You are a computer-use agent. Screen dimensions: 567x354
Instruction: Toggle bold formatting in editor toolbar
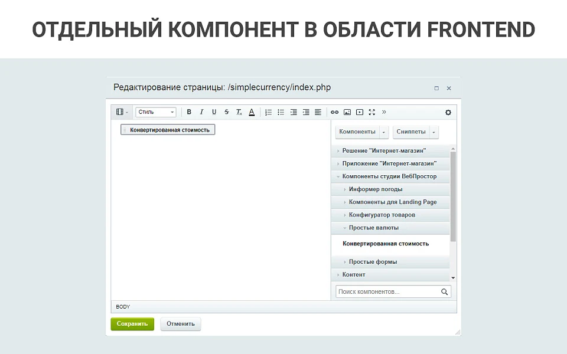(189, 112)
